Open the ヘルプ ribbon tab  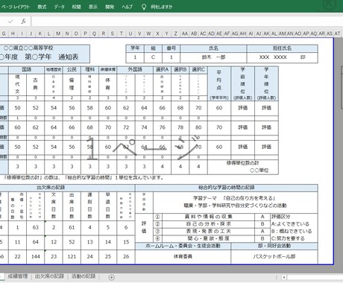pos(127,7)
